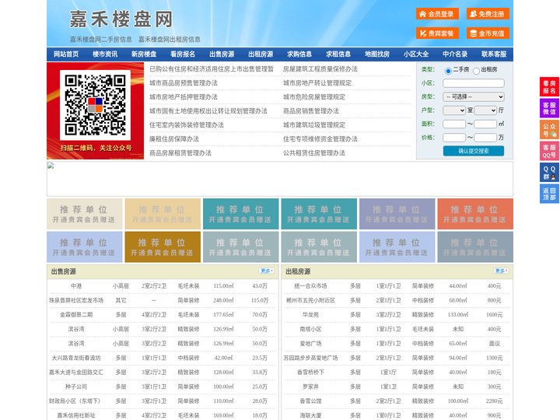Click the 免费注册 button
This screenshot has width=560, height=420.
click(488, 14)
